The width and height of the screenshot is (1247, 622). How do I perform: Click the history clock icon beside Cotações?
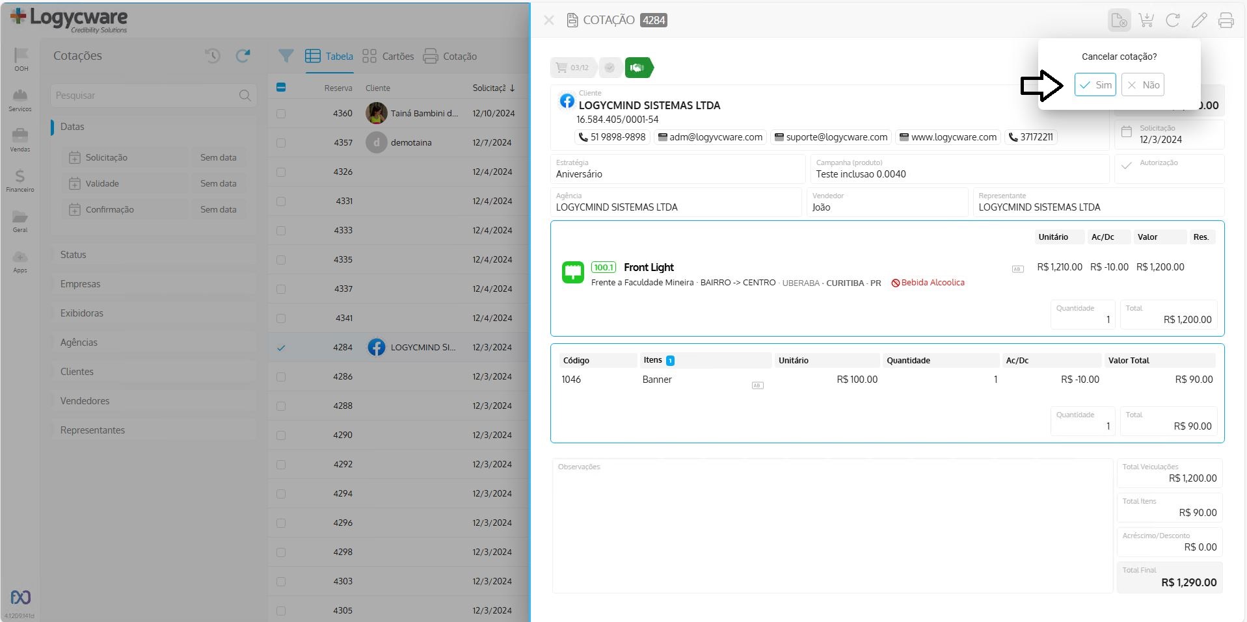(213, 56)
